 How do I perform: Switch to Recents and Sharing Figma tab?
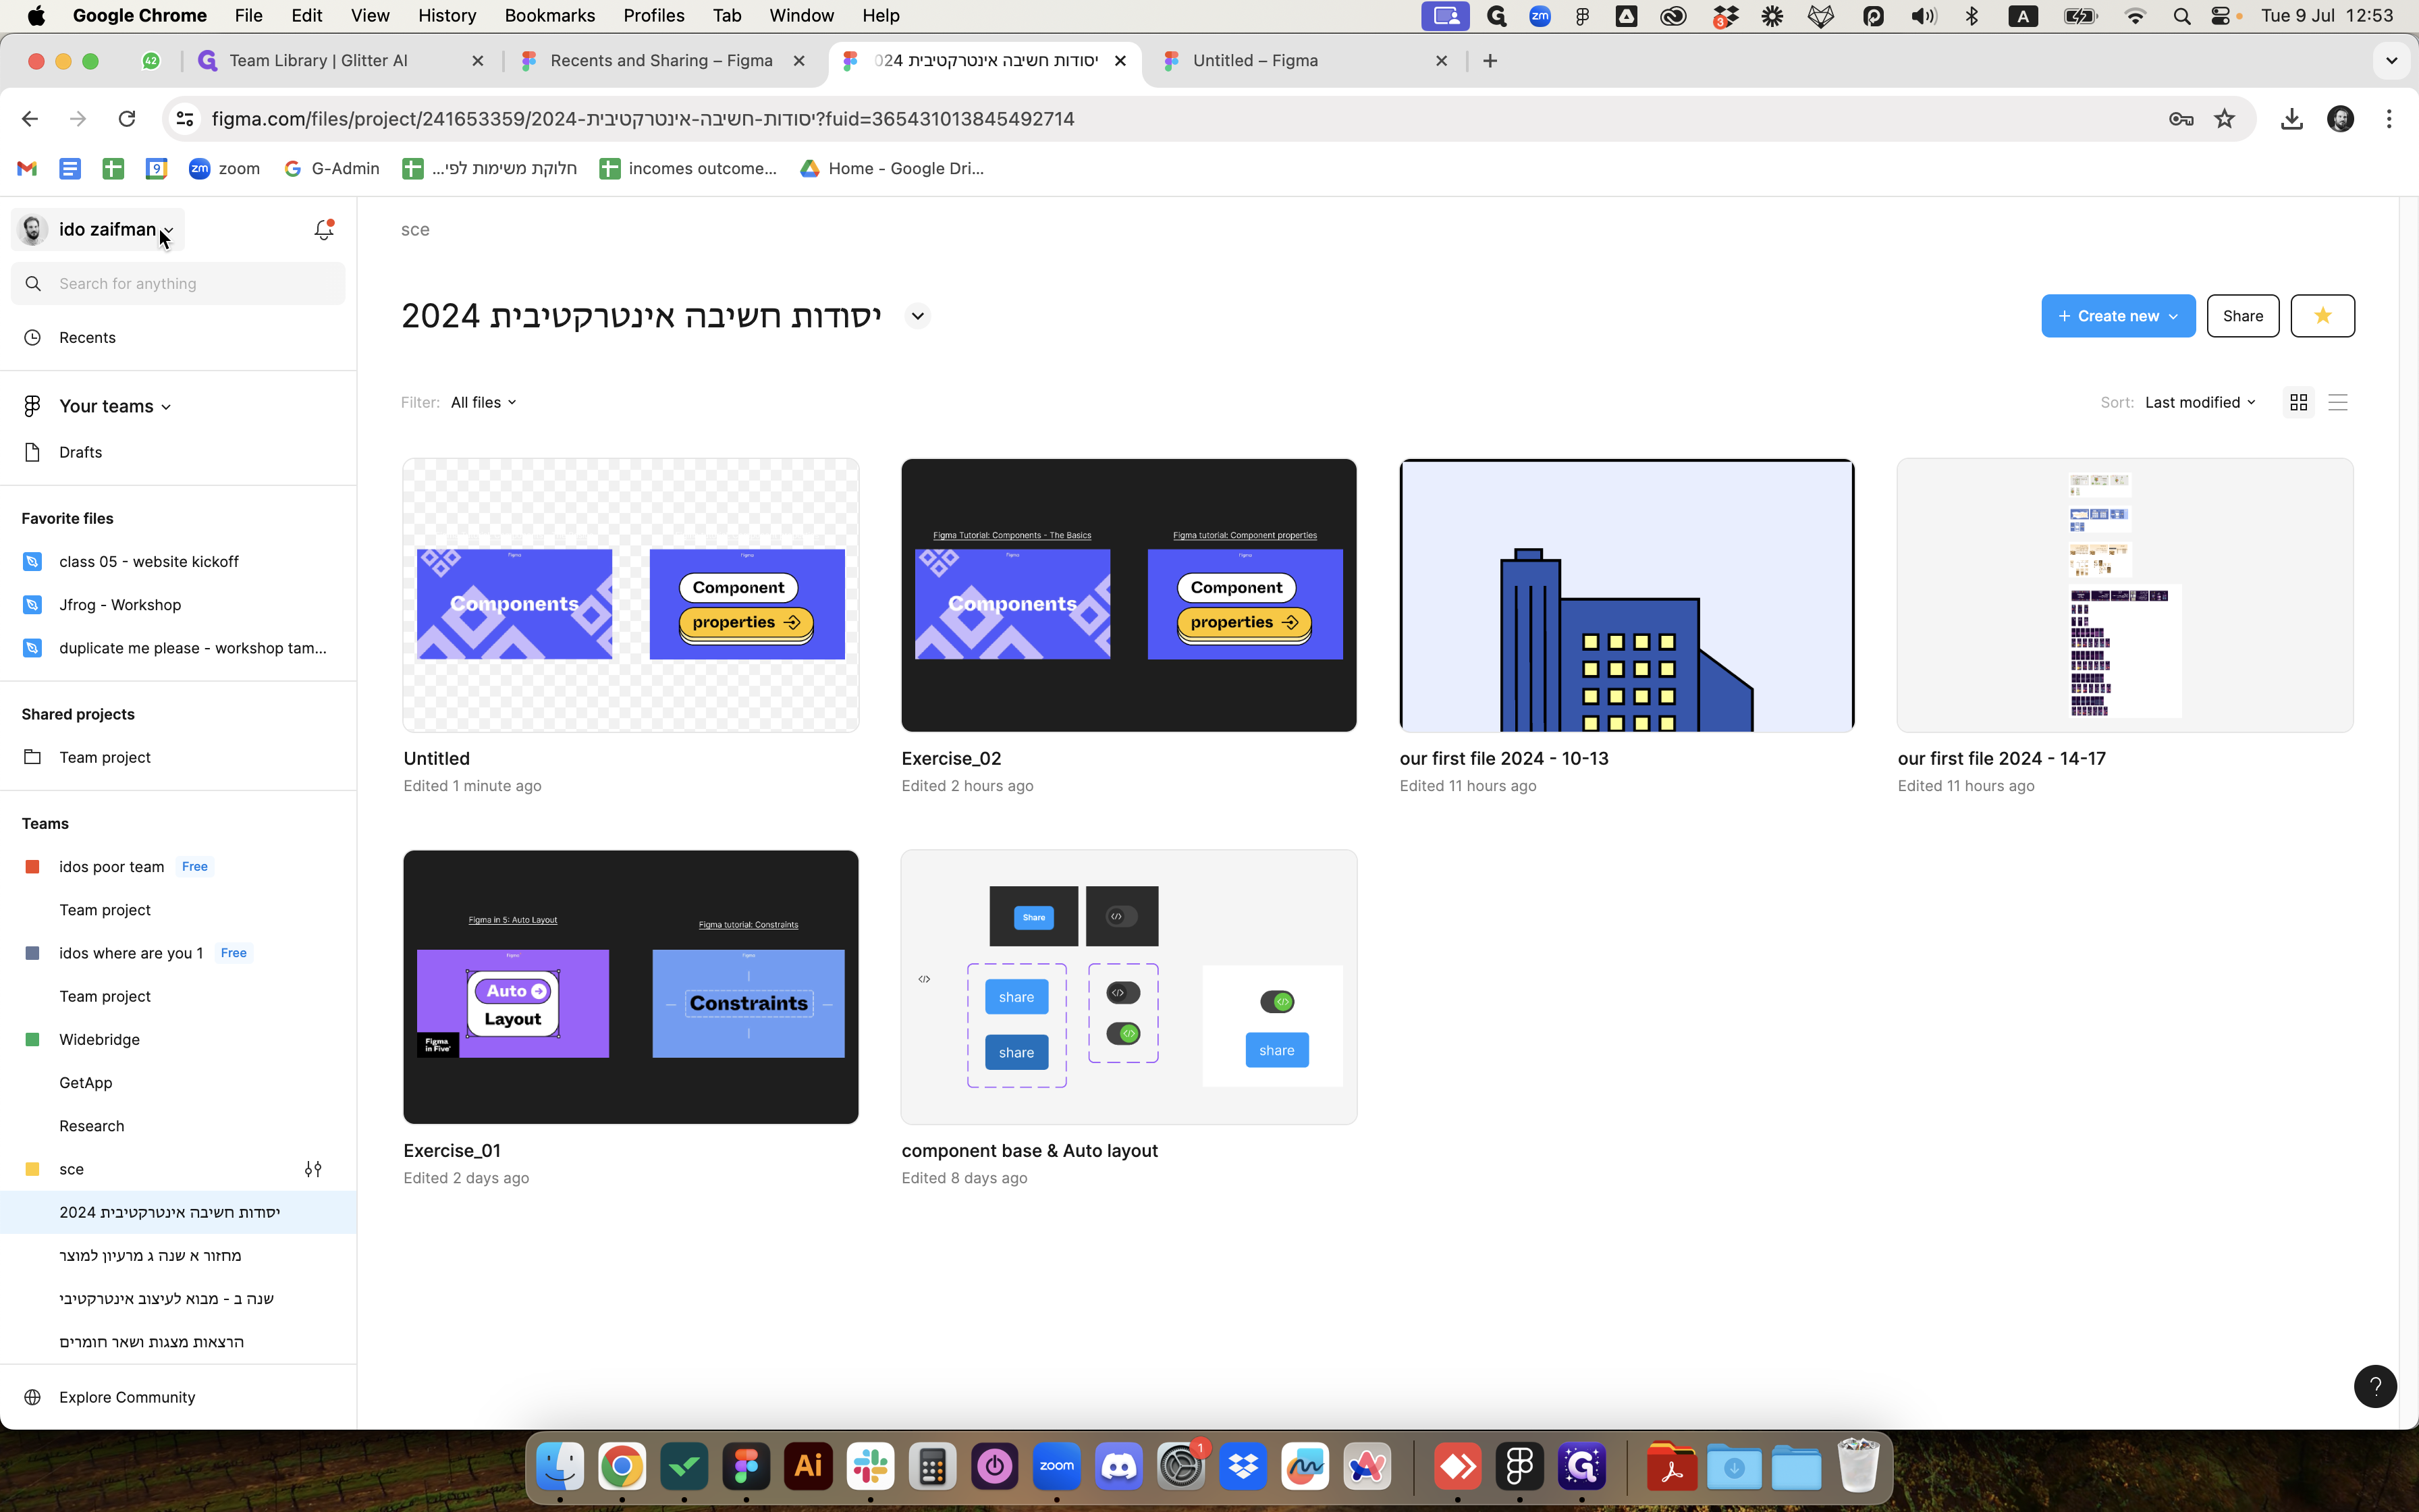pyautogui.click(x=659, y=61)
